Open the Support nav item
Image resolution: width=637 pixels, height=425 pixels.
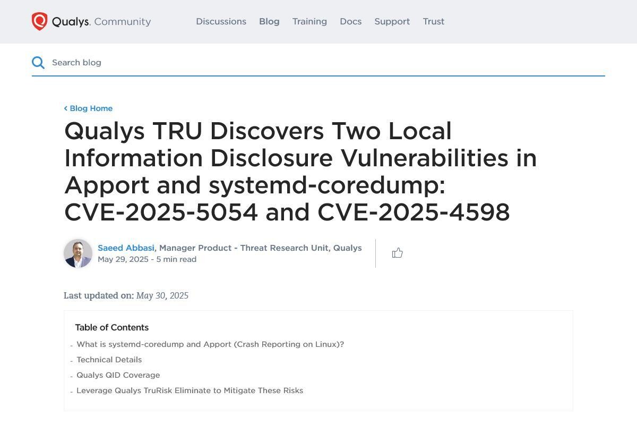(392, 22)
